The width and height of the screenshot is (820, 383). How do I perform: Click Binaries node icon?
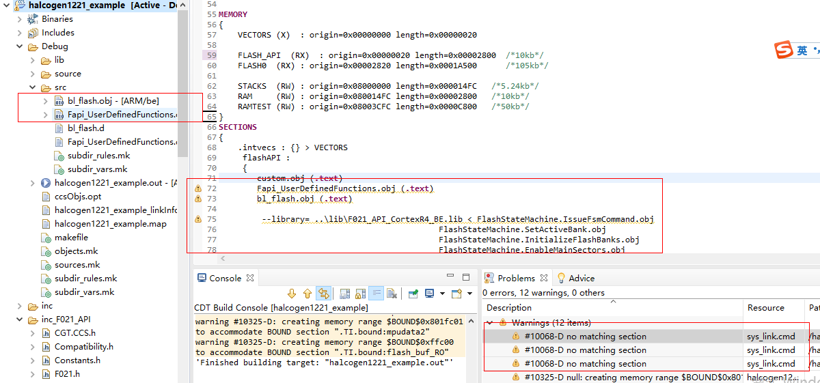33,19
